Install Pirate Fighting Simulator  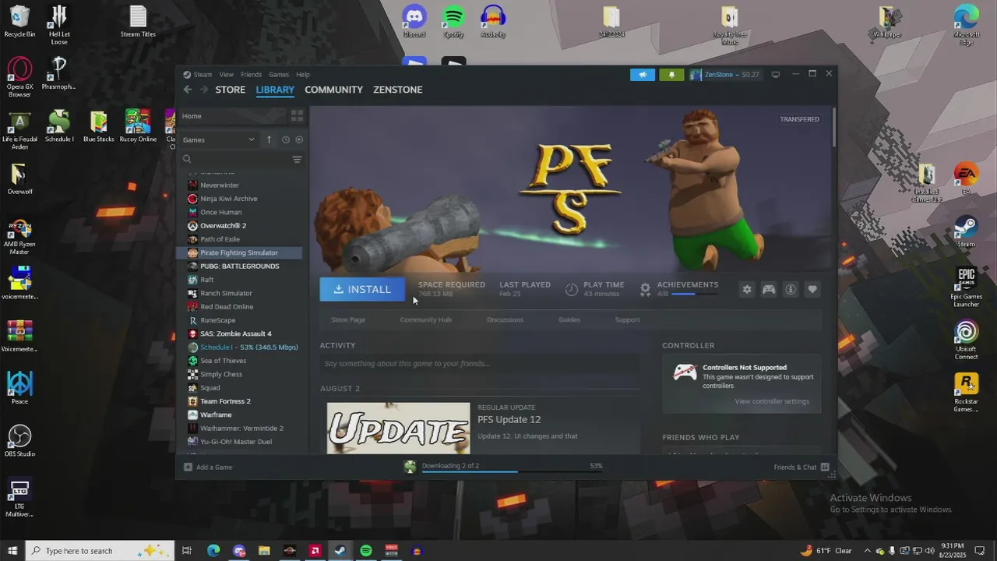pyautogui.click(x=362, y=289)
